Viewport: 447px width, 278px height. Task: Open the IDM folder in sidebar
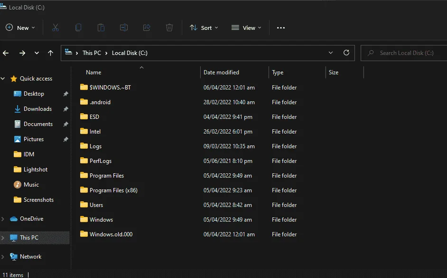[x=28, y=154]
